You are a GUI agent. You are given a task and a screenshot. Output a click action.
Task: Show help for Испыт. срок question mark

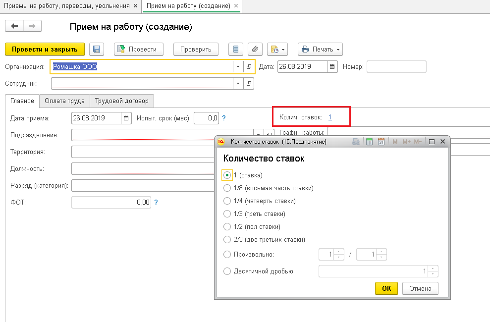[x=224, y=118]
